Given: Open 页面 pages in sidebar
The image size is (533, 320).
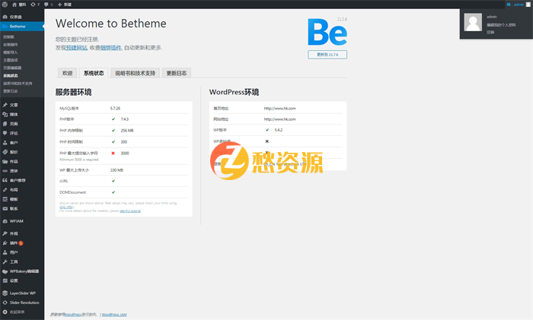Looking at the screenshot, I should (x=22, y=124).
